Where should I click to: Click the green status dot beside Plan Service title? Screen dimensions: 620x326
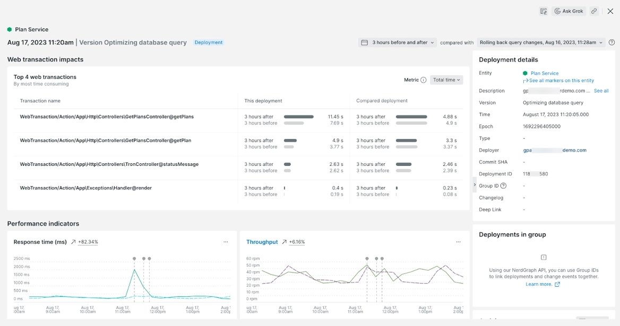point(10,30)
